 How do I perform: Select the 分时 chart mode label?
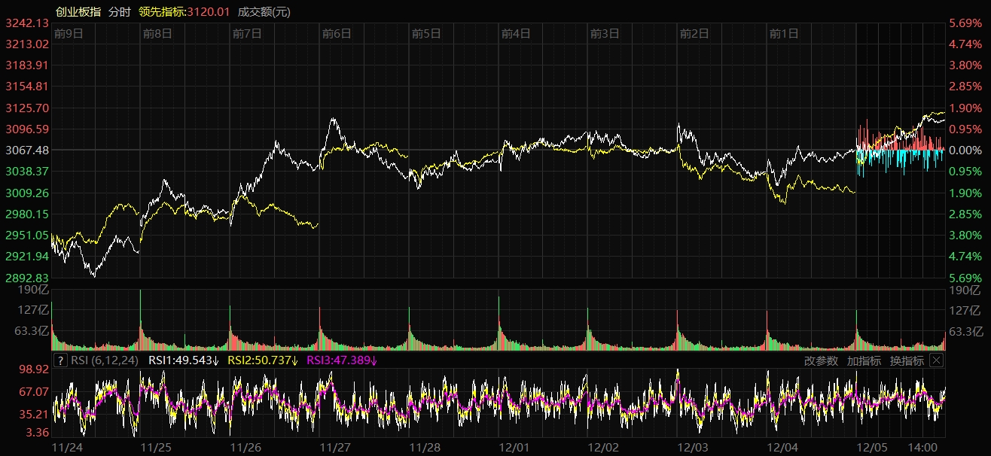[119, 11]
